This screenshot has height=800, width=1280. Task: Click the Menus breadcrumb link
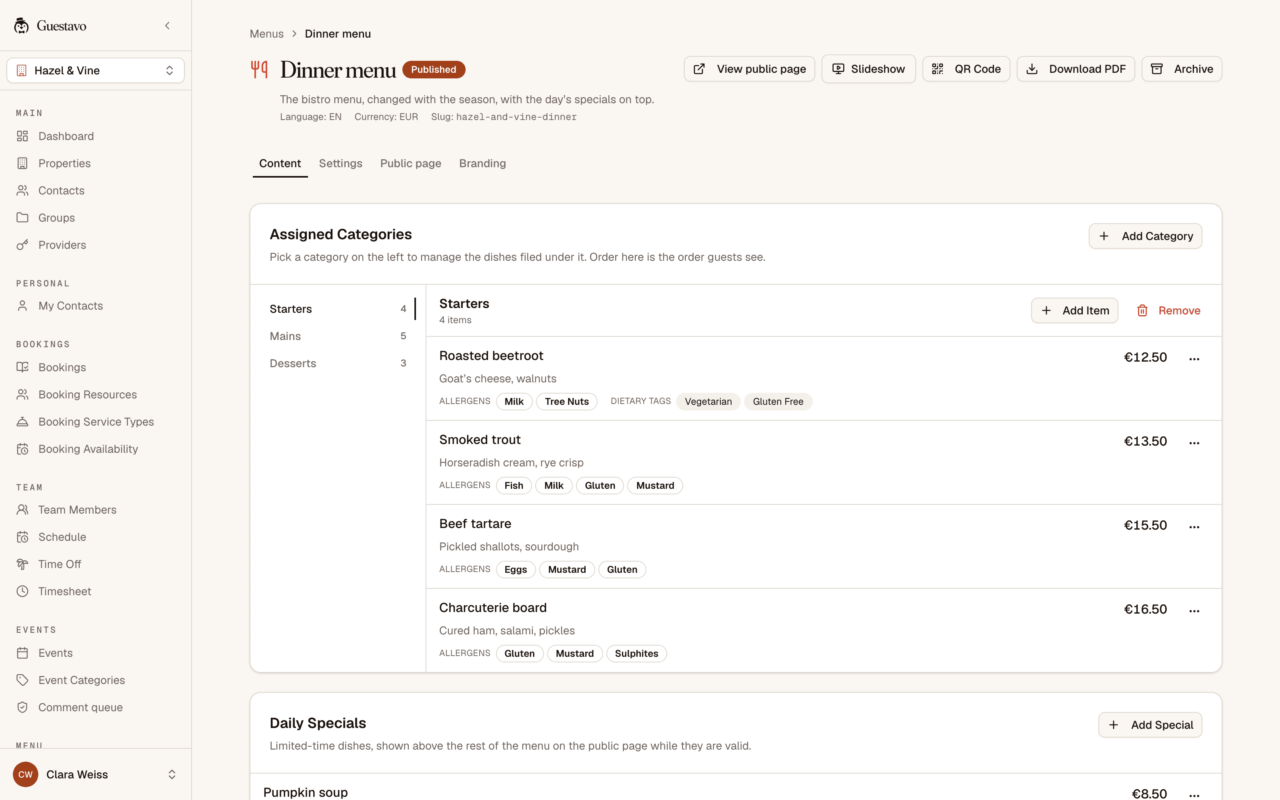[266, 34]
